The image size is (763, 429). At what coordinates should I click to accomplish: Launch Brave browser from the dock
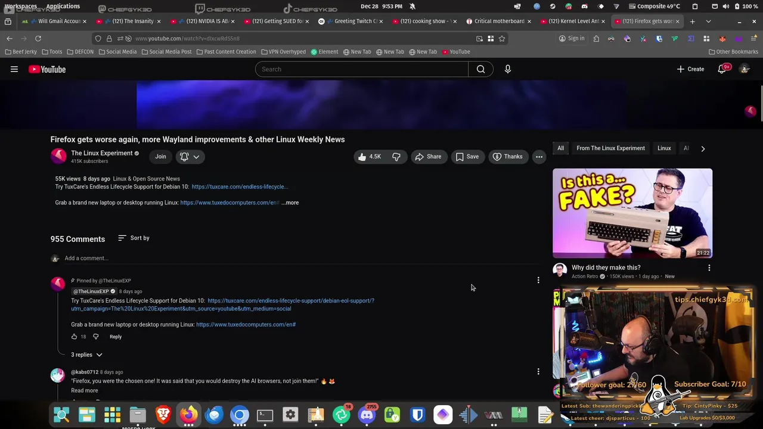(163, 415)
